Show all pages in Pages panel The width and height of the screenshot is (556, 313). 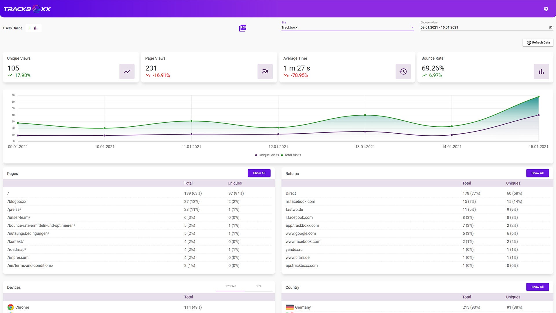click(x=259, y=173)
